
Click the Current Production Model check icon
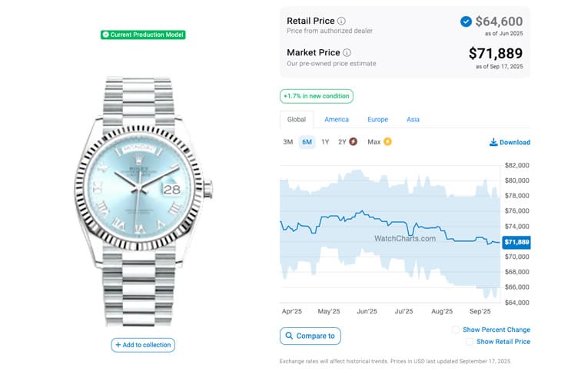click(x=105, y=35)
